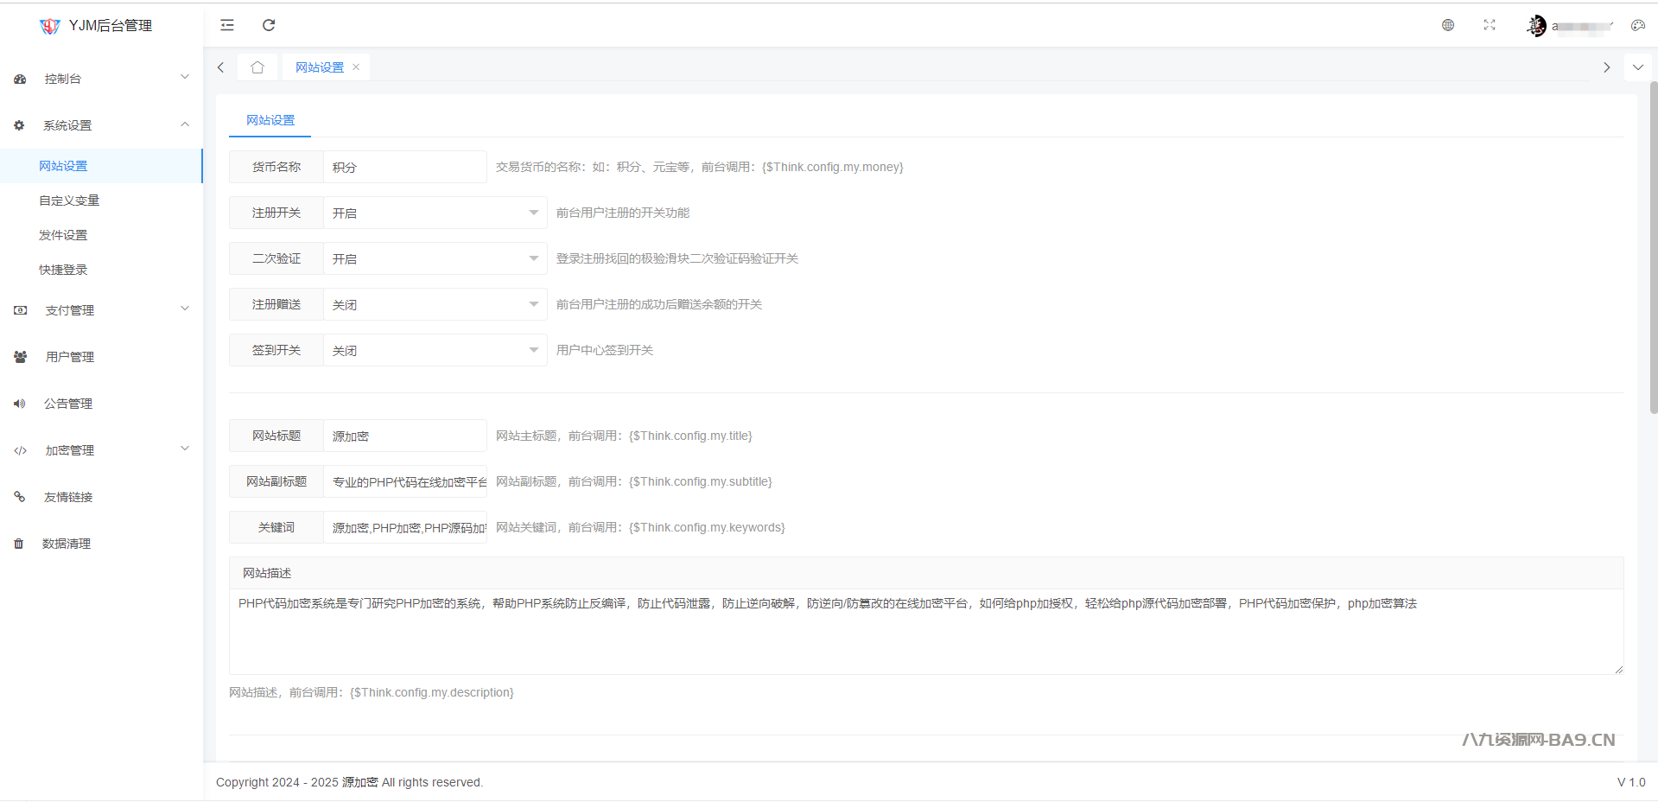1658x802 pixels.
Task: Open the 签到开关 dropdown
Action: pos(435,350)
